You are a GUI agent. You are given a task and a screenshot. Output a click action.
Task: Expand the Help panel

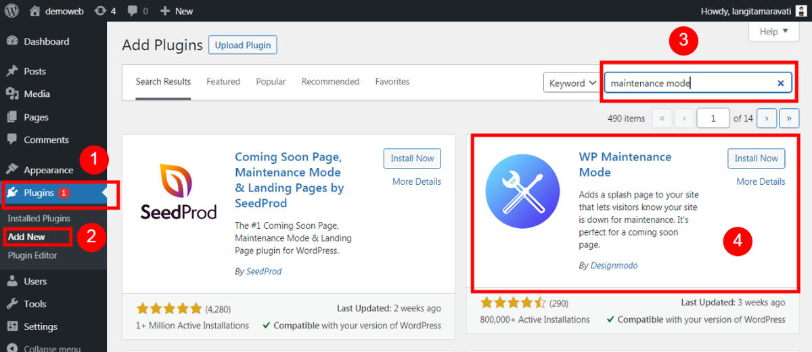click(774, 31)
